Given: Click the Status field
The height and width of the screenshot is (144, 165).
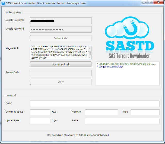Looking at the screenshot, I should [122, 121].
